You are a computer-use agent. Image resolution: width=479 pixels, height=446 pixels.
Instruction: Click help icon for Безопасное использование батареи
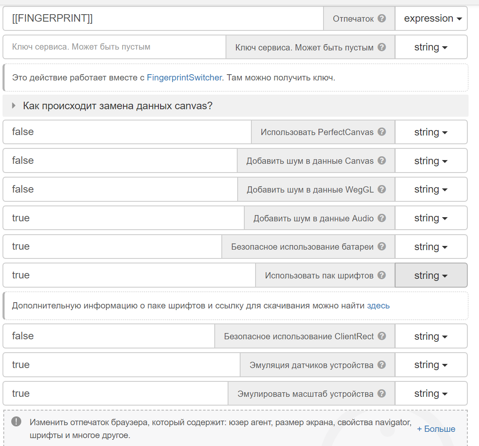tap(381, 246)
